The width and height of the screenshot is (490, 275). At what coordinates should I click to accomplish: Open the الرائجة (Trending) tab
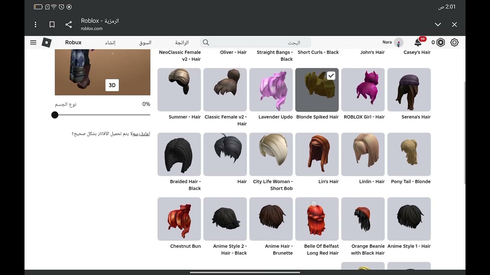[182, 42]
